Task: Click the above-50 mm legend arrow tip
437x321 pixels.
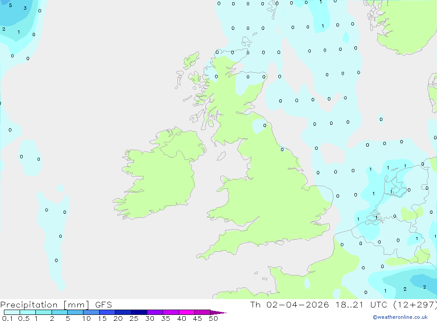Action: (x=219, y=313)
